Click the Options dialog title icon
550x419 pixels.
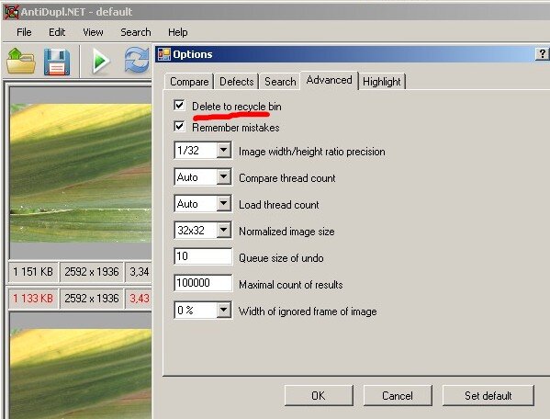164,54
